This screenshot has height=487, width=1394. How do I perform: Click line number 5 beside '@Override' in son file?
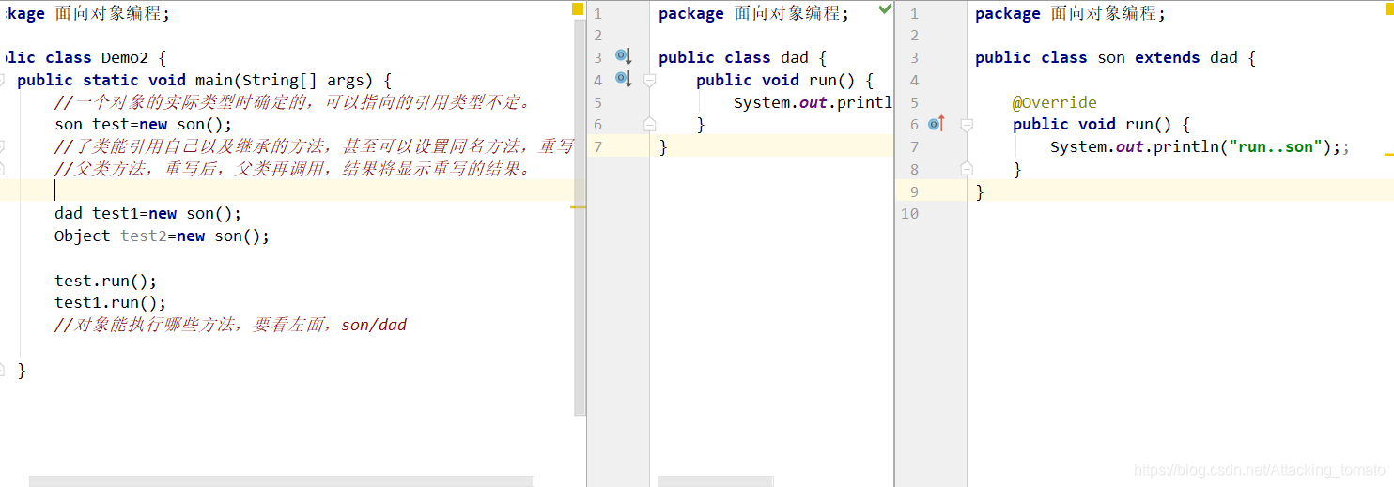coord(915,102)
